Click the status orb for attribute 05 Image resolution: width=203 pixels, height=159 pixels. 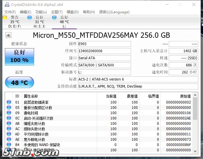click(x=9, y=108)
